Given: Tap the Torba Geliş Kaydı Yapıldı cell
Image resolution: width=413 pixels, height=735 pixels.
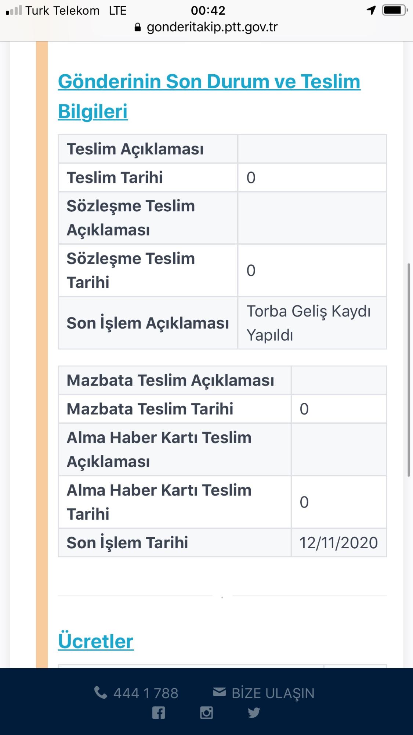Looking at the screenshot, I should point(308,323).
